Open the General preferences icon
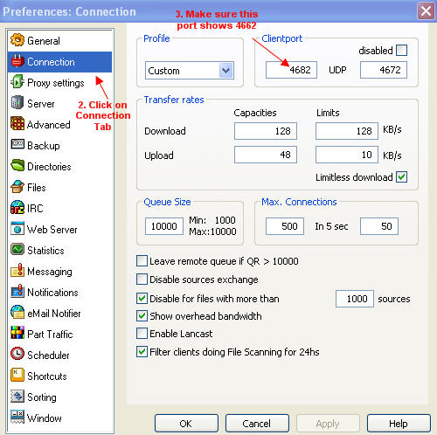Viewport: 437px width, 435px height. click(x=17, y=40)
